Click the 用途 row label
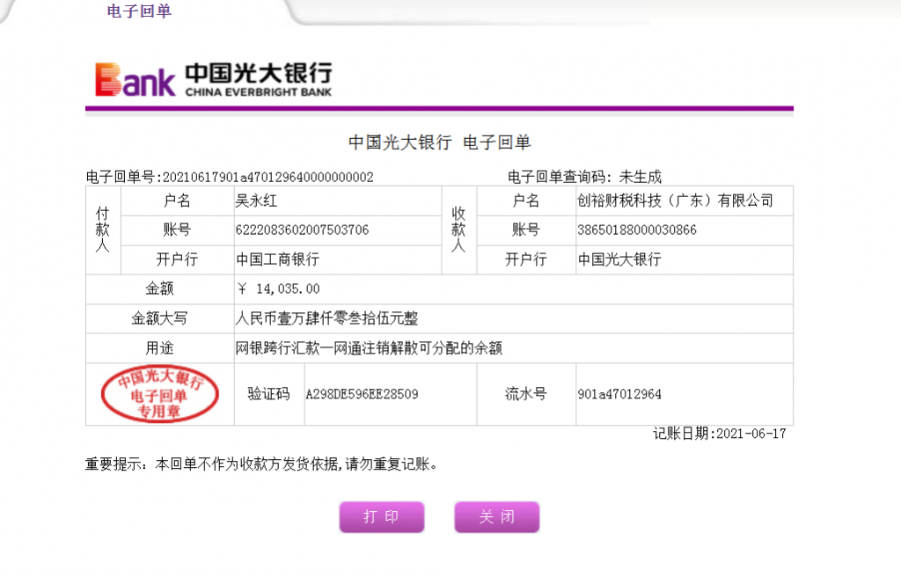This screenshot has height=577, width=901. 160,347
